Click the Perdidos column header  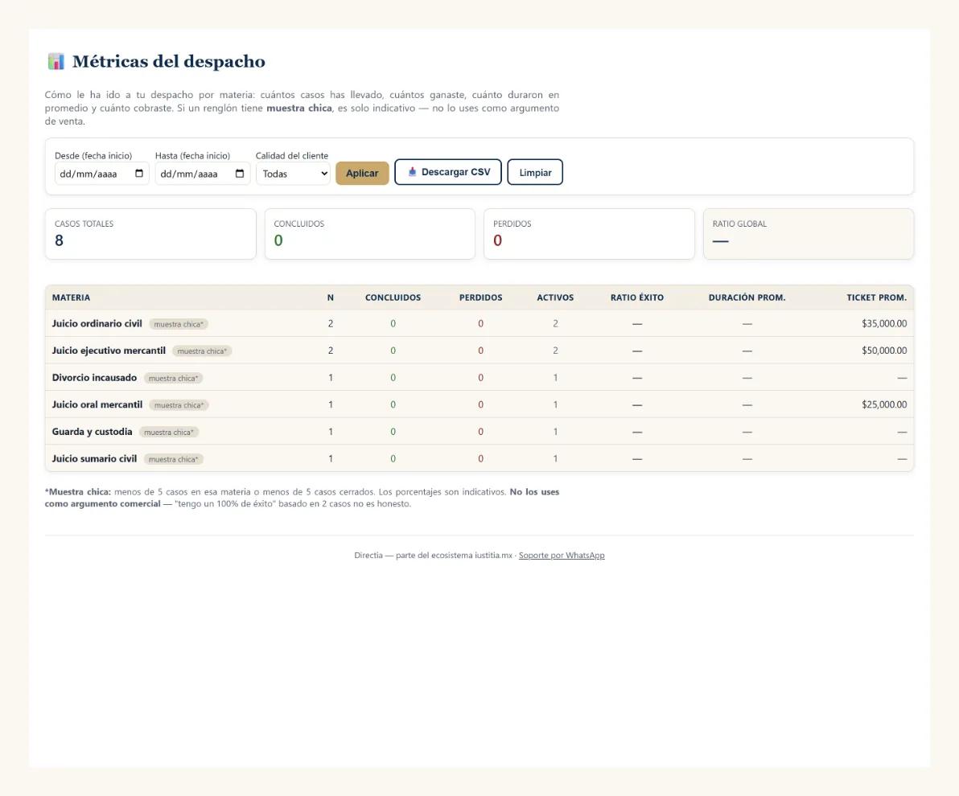pyautogui.click(x=481, y=297)
